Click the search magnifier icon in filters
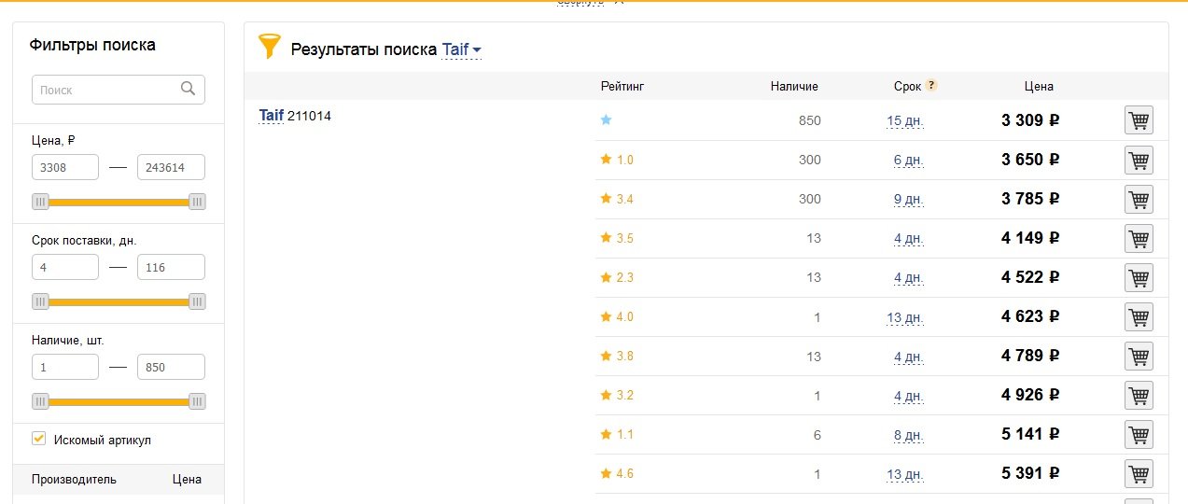The width and height of the screenshot is (1188, 504). point(189,90)
